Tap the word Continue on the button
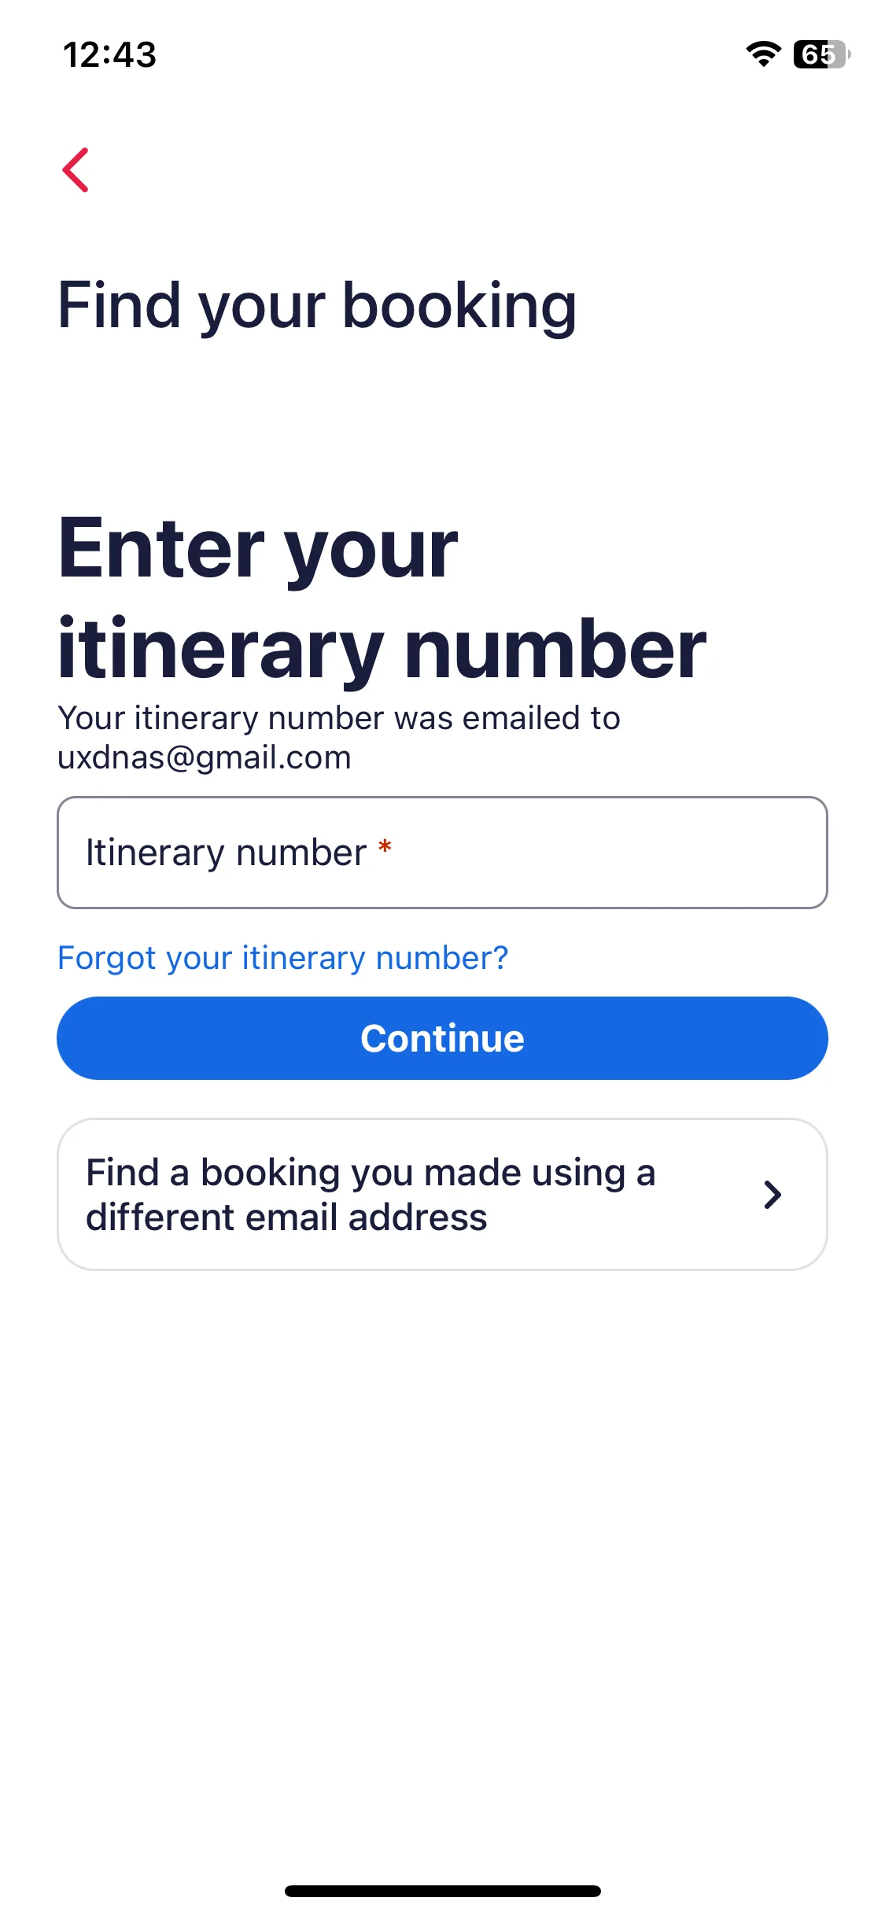Viewport: 885px width, 1916px height. [442, 1038]
